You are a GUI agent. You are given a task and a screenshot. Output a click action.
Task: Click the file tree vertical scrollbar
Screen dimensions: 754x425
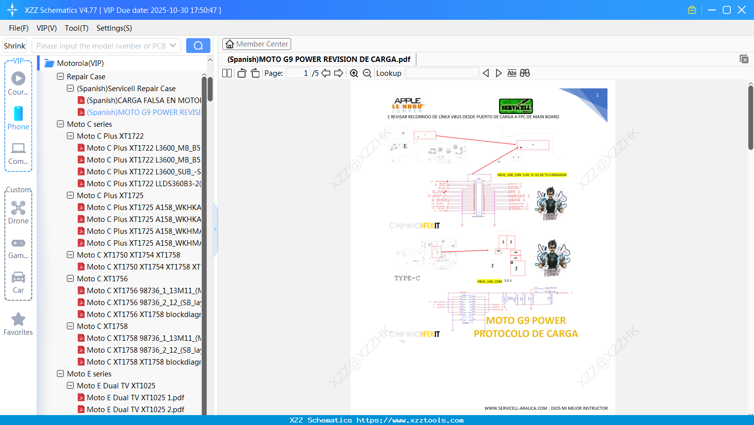(x=210, y=89)
